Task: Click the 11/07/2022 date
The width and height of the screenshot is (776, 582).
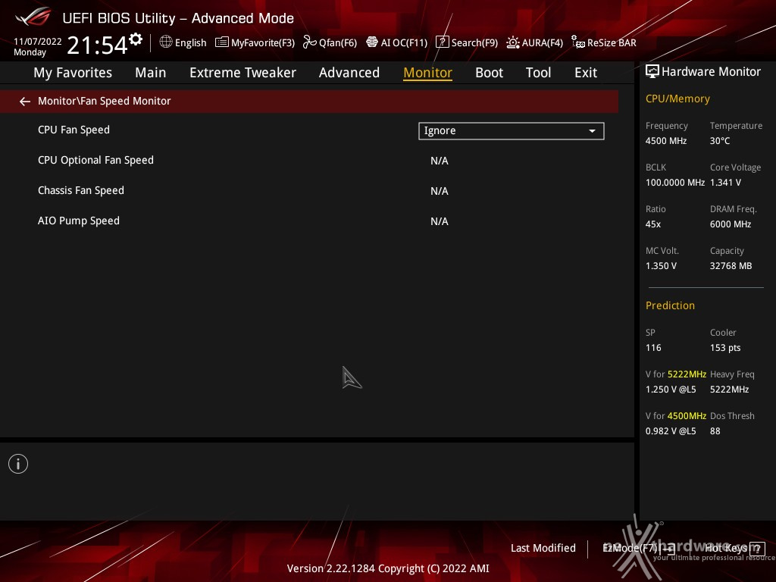Action: click(x=38, y=42)
